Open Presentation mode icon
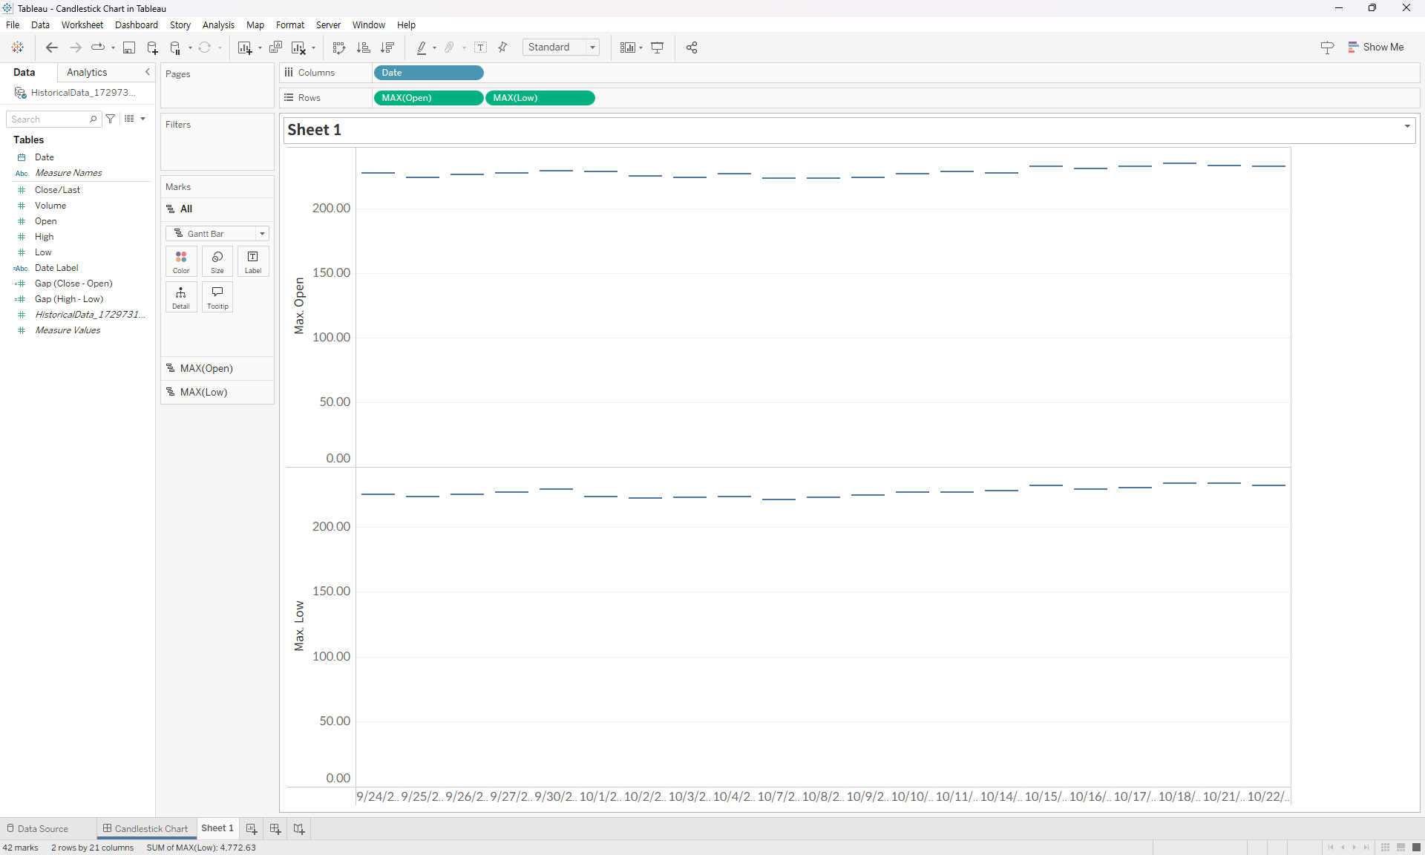This screenshot has height=855, width=1425. click(657, 47)
